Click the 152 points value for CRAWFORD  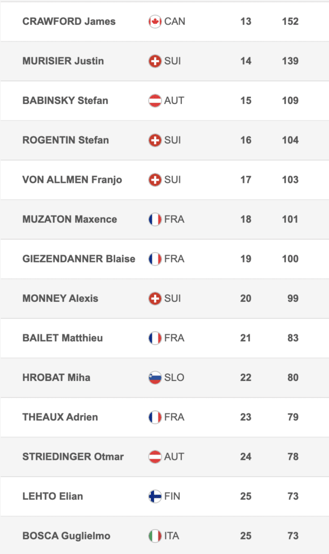point(290,22)
